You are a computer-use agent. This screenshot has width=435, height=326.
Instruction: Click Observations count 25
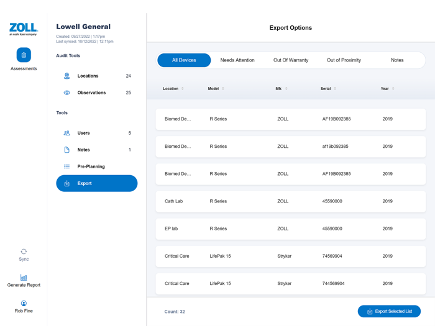[128, 93]
